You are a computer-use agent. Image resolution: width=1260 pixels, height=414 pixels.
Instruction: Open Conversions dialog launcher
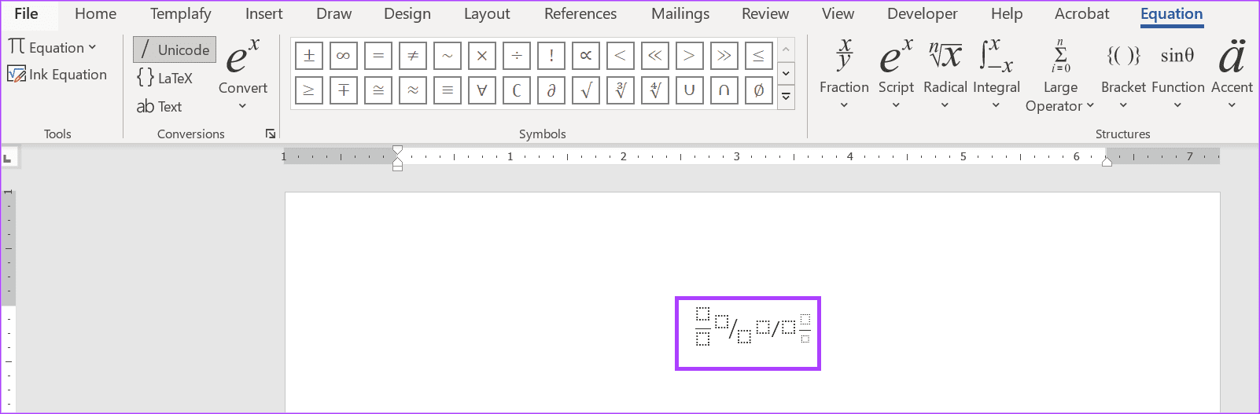click(x=271, y=134)
